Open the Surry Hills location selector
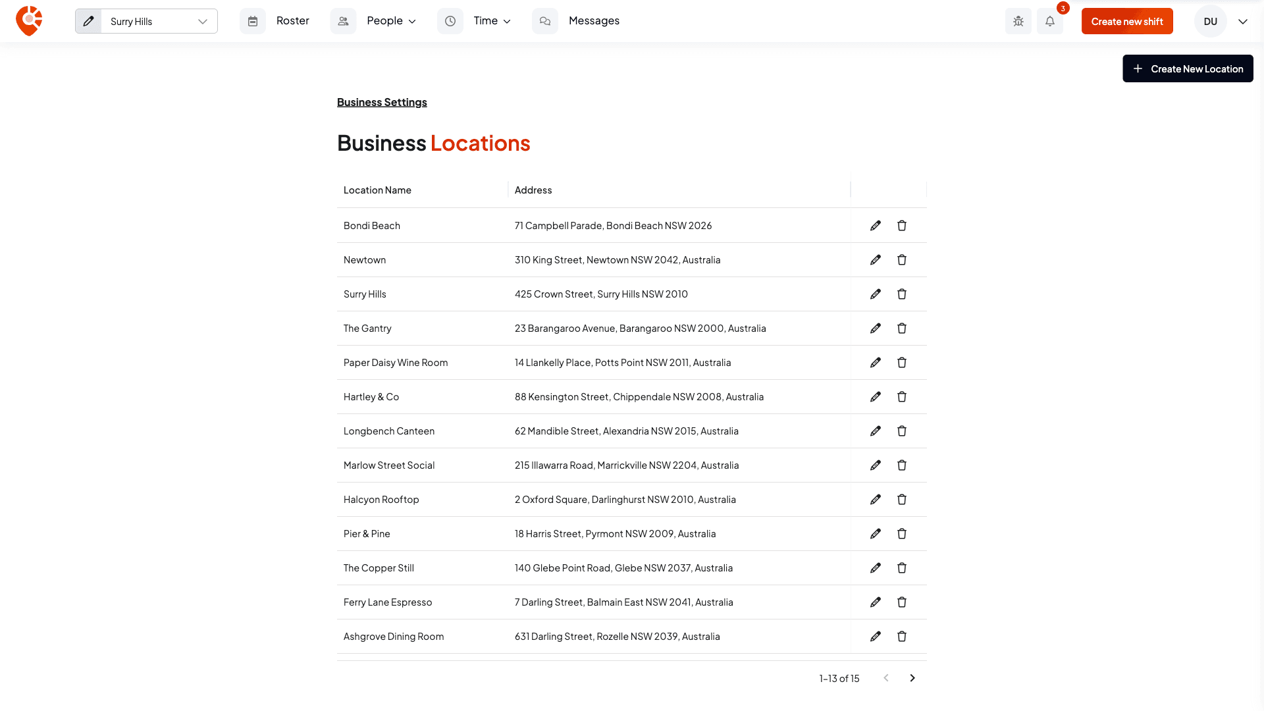 [159, 21]
